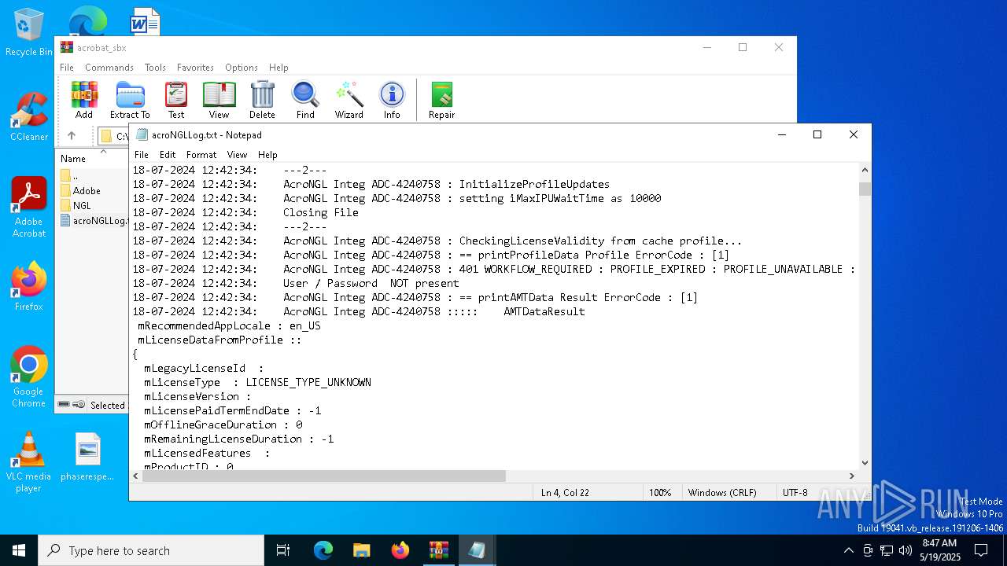Click the 'mOfflineGraceDuration : 0' line

(x=223, y=424)
